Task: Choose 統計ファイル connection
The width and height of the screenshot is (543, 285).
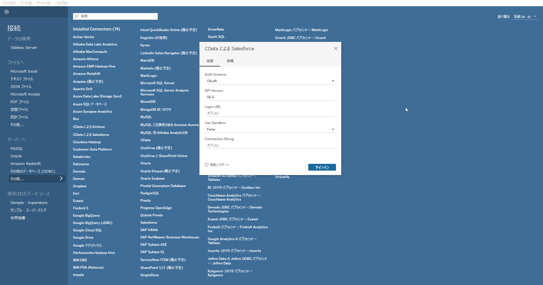Action: tap(19, 117)
